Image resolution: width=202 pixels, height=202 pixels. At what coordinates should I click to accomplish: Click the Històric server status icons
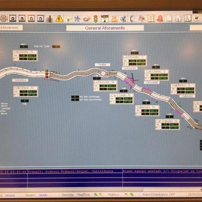click(130, 195)
